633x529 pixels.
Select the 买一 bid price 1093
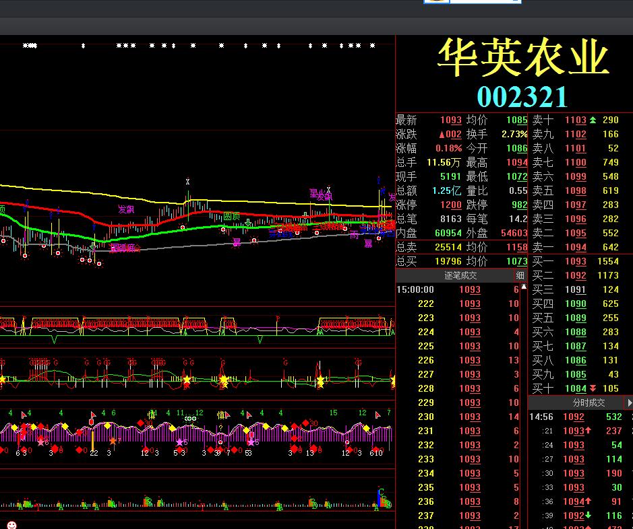coord(575,261)
